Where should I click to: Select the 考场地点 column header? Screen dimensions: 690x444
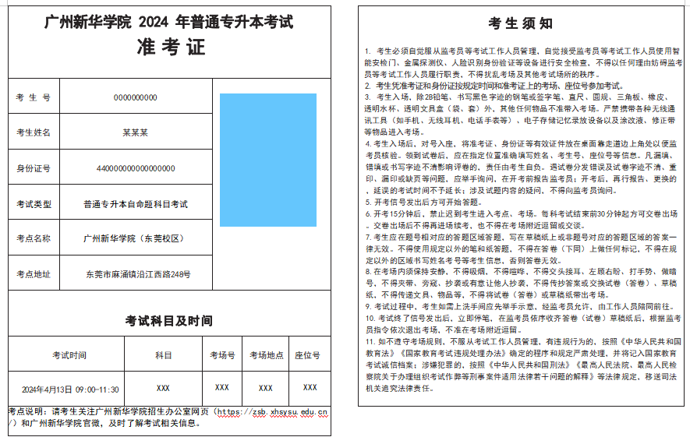pos(266,355)
